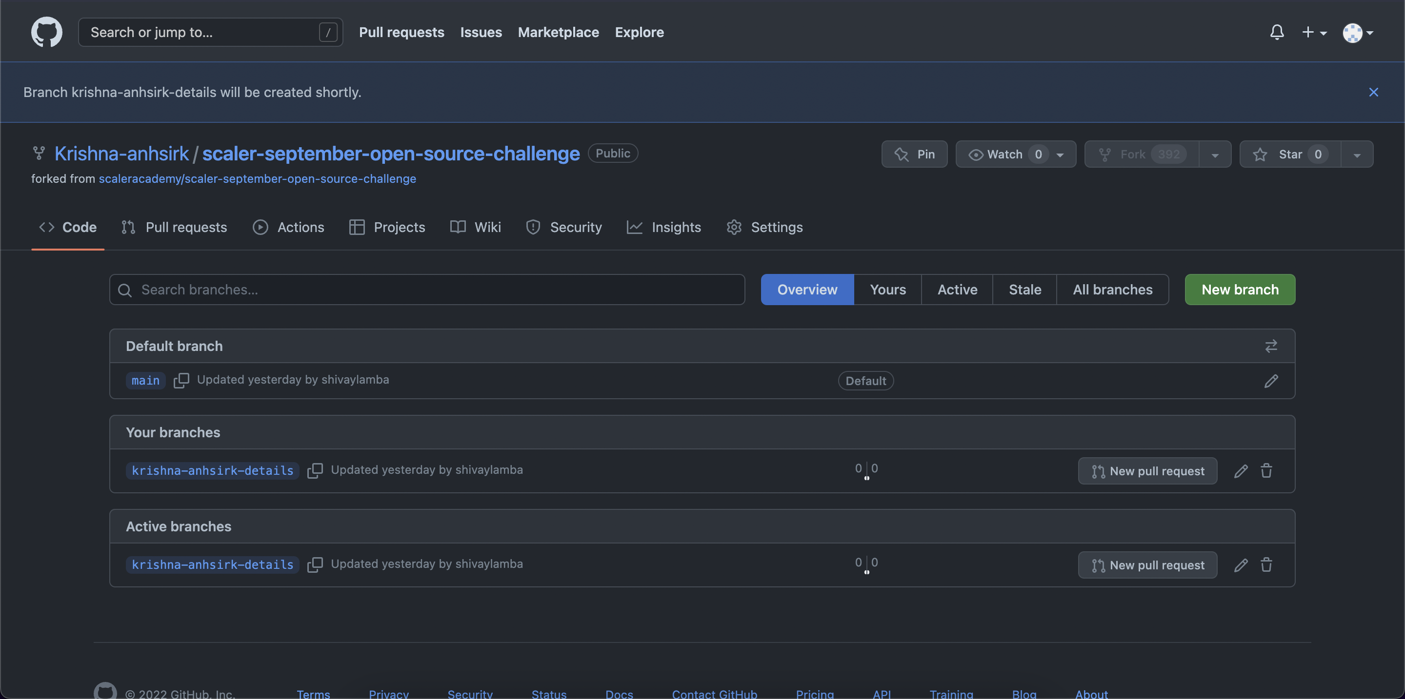The image size is (1405, 699).
Task: Watch this repository
Action: click(1004, 154)
